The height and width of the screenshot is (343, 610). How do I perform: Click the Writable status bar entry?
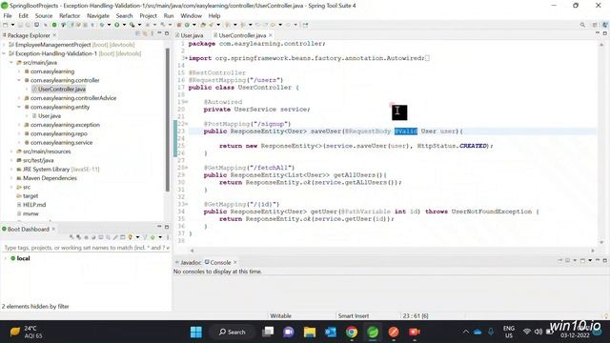click(280, 315)
